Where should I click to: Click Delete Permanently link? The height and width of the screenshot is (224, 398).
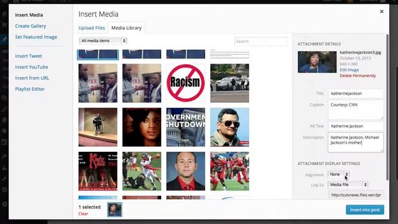[x=358, y=76]
